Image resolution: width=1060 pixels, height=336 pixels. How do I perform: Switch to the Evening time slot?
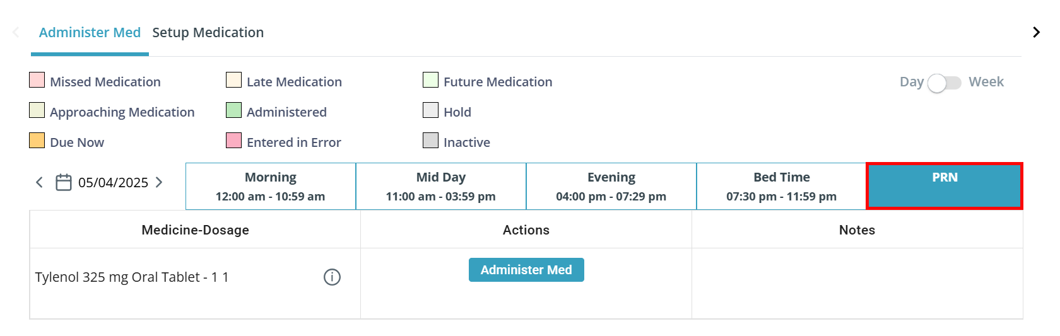611,186
